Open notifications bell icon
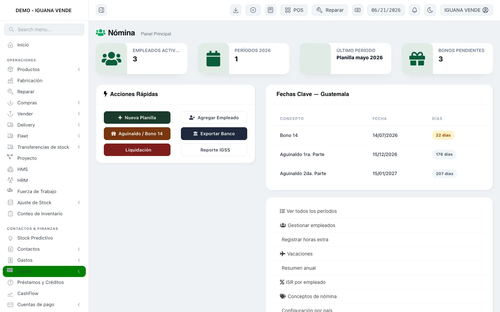The height and width of the screenshot is (312, 500). [x=415, y=10]
